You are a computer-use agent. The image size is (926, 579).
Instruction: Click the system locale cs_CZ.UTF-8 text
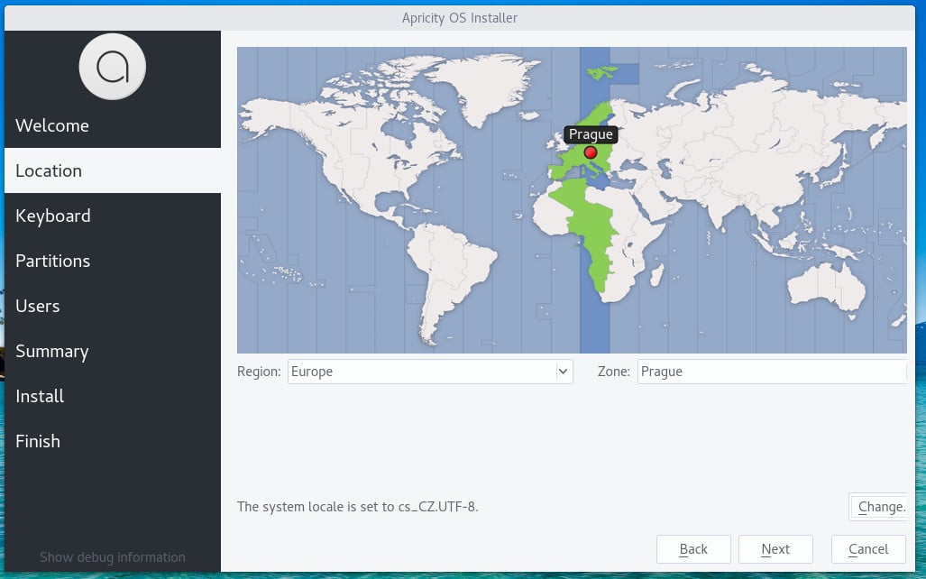pyautogui.click(x=357, y=507)
